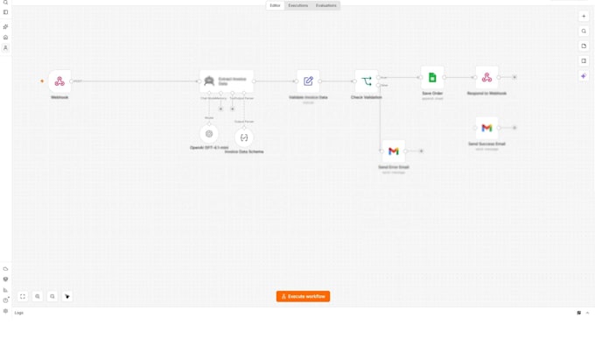Switch to the Evaluations tab

[x=326, y=6]
